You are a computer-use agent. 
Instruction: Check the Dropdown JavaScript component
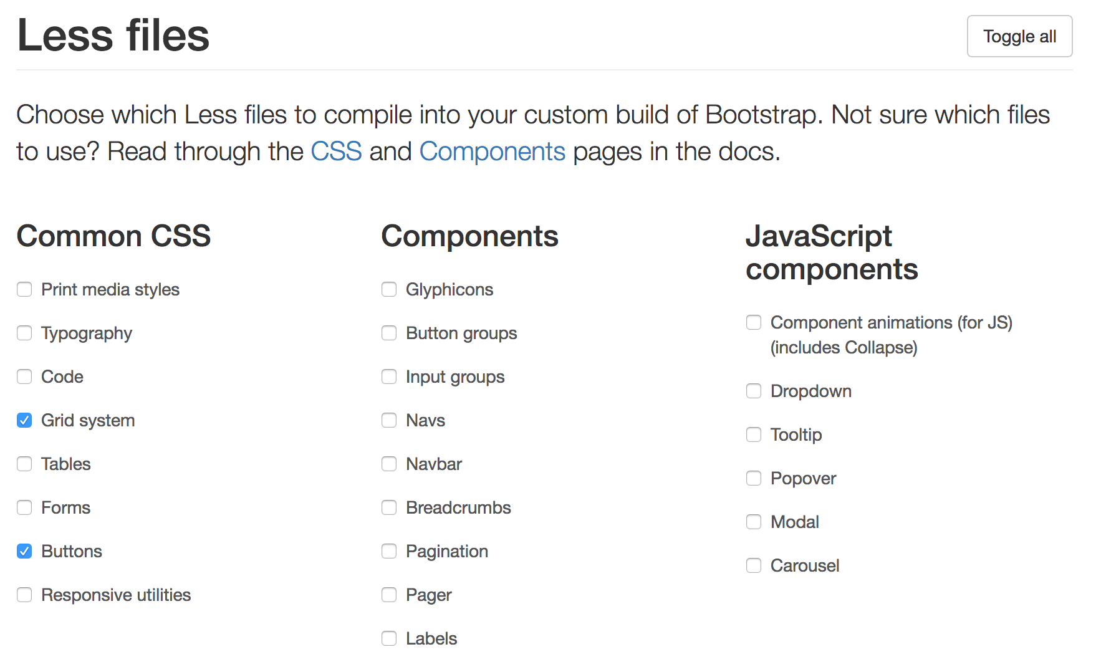coord(753,391)
